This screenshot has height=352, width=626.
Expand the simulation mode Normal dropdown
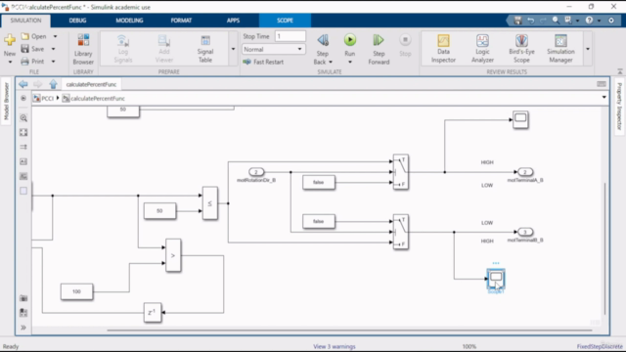[273, 49]
